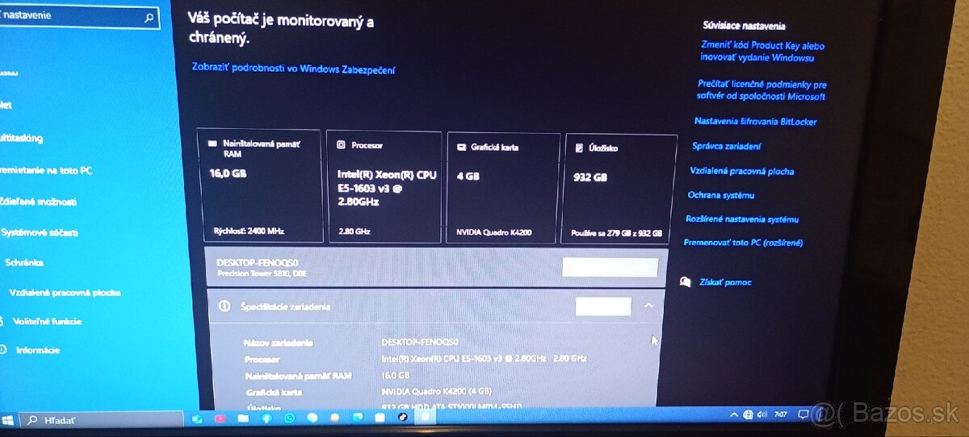Click the volume speaker tray icon
969x437 pixels.
(762, 414)
